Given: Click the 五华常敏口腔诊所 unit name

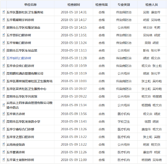Looking at the screenshot, I should pos(19,43).
